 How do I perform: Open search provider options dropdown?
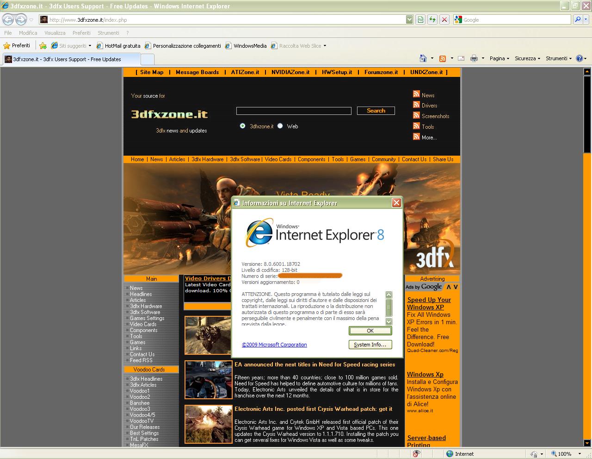coord(586,19)
